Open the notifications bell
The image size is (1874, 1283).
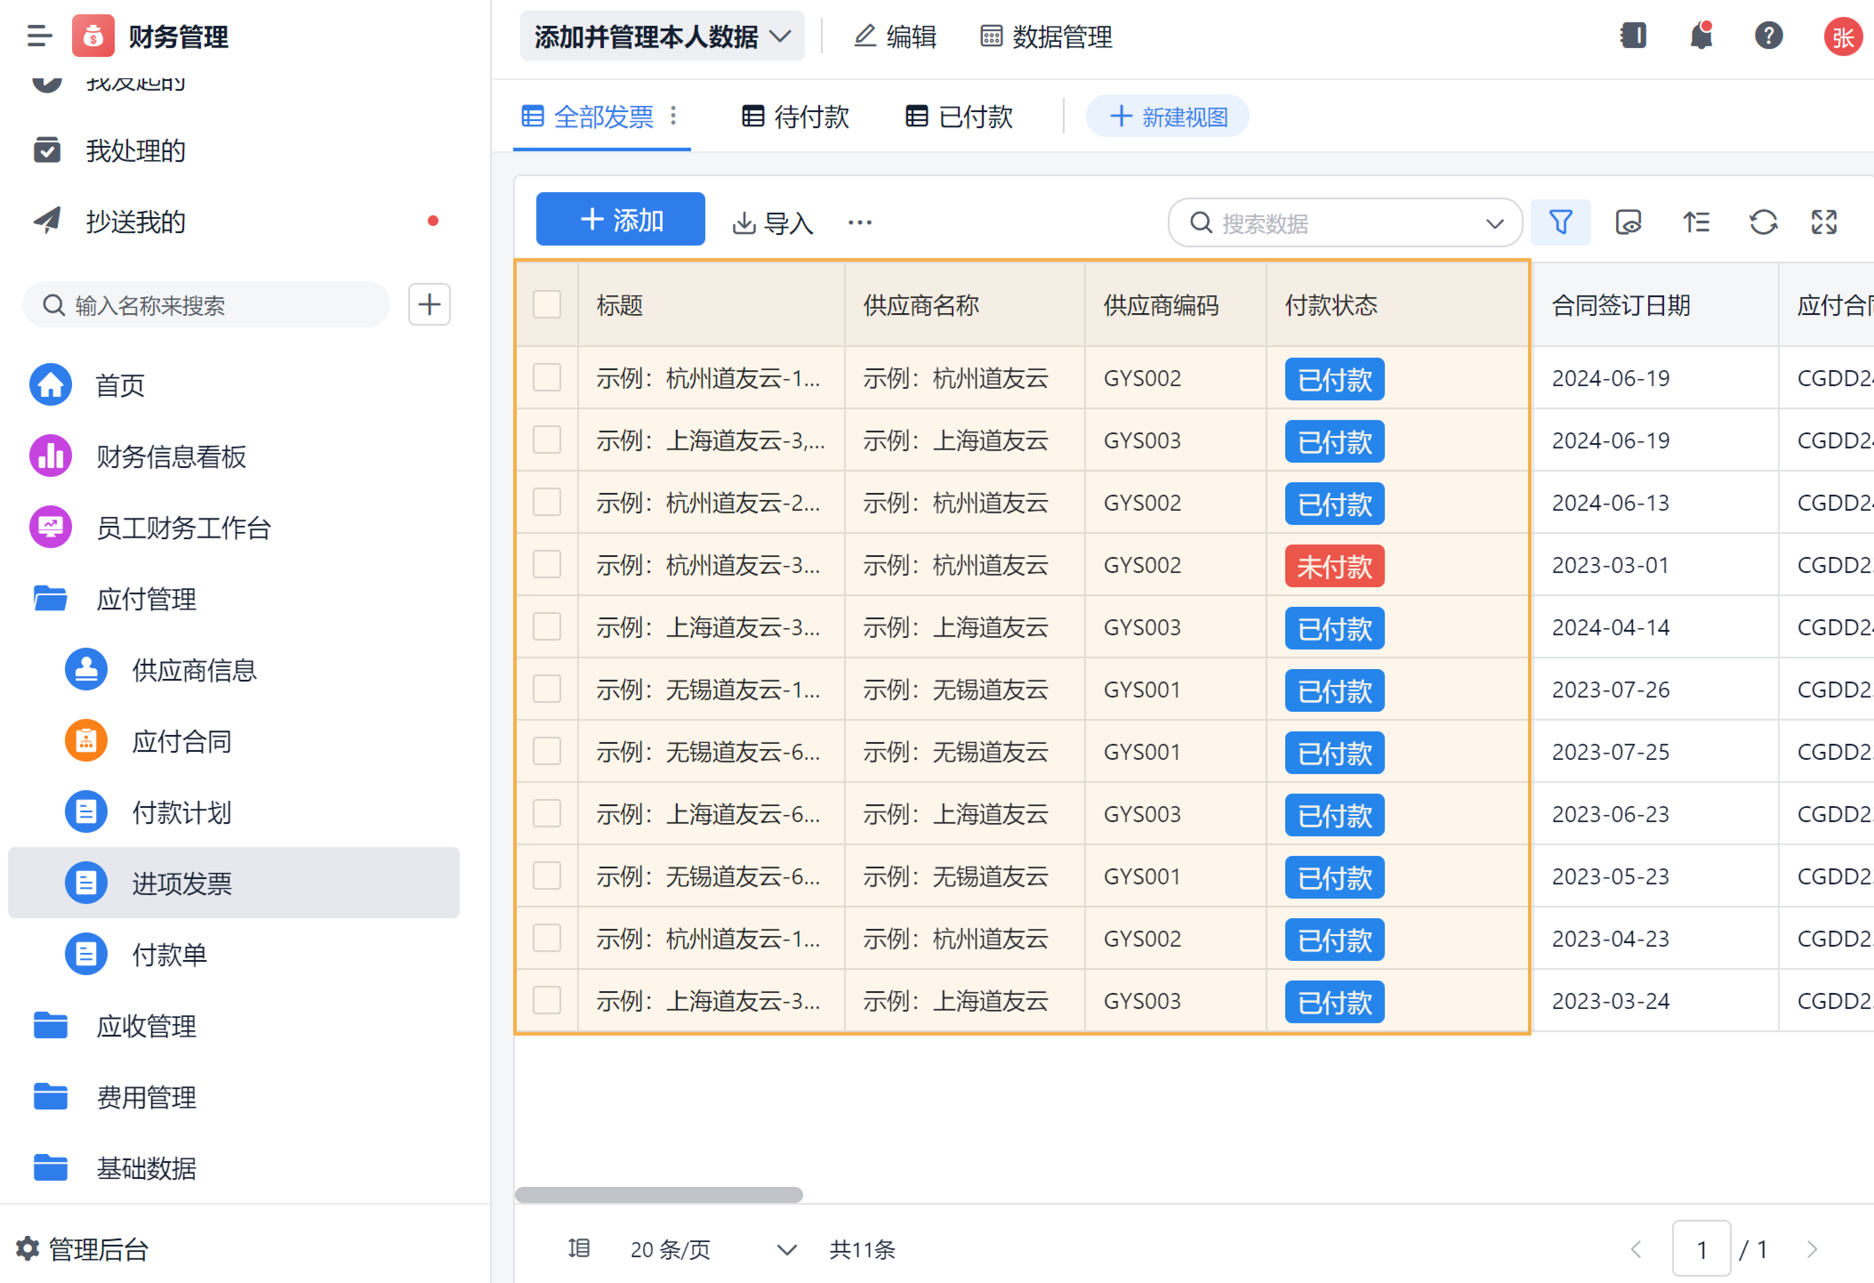pos(1701,36)
